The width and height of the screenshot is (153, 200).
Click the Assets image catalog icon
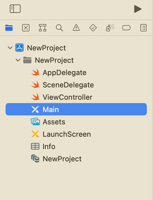[x=35, y=122]
